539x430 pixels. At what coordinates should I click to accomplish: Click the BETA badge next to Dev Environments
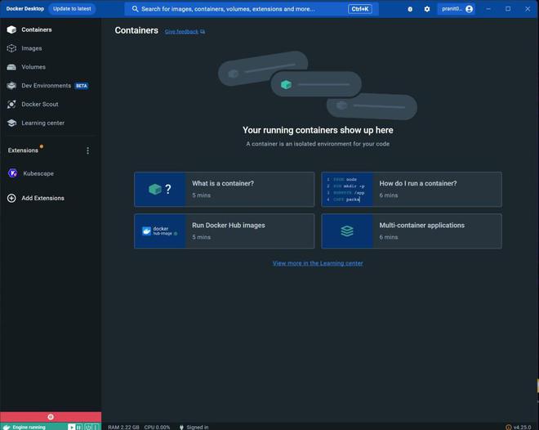click(82, 86)
